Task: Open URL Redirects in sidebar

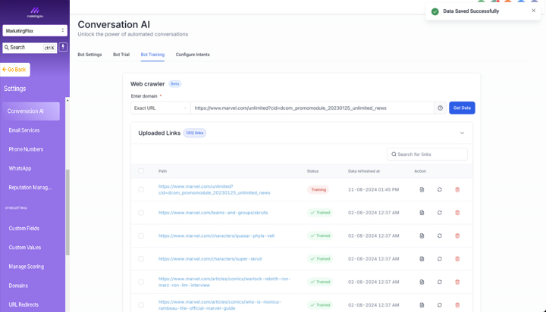Action: pos(24,304)
